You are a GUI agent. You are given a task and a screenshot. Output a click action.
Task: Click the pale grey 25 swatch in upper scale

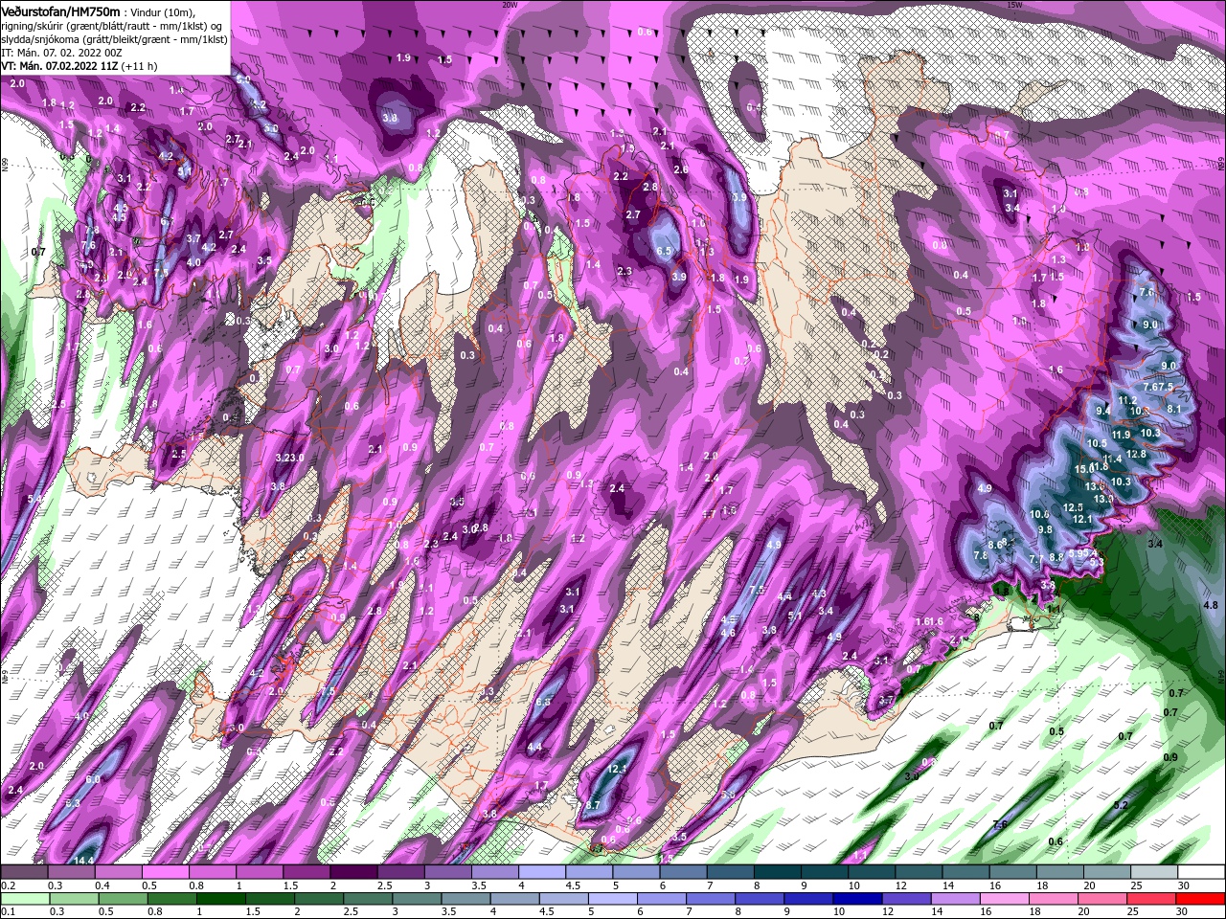point(1154,872)
